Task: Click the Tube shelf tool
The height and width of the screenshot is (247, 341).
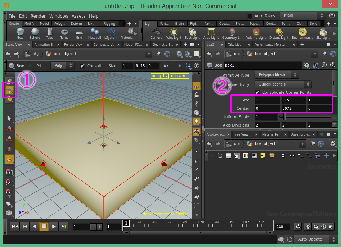Action: pos(49,34)
